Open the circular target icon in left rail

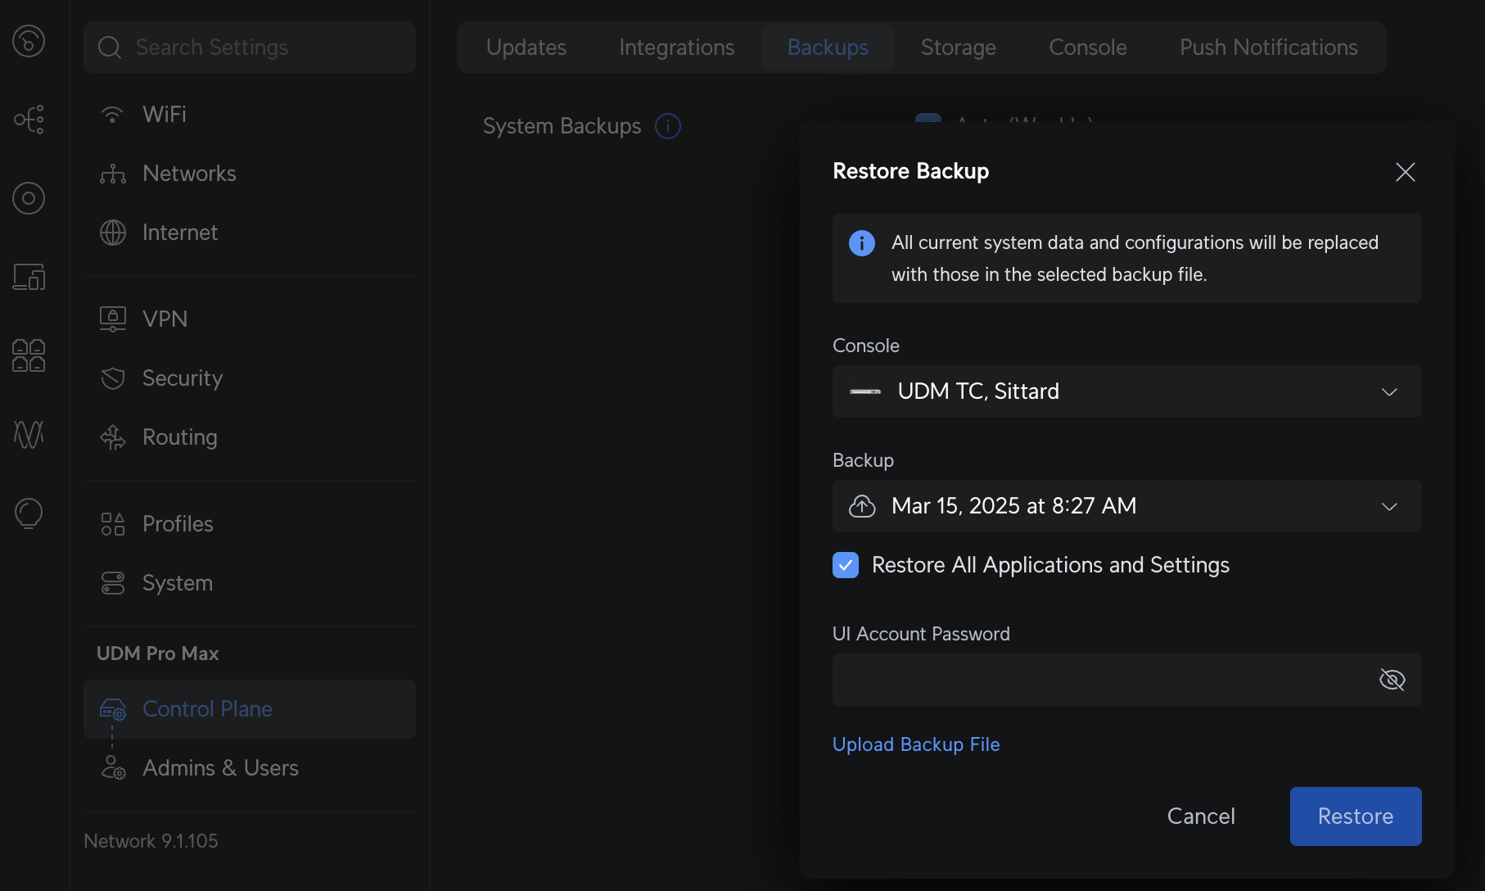click(29, 198)
